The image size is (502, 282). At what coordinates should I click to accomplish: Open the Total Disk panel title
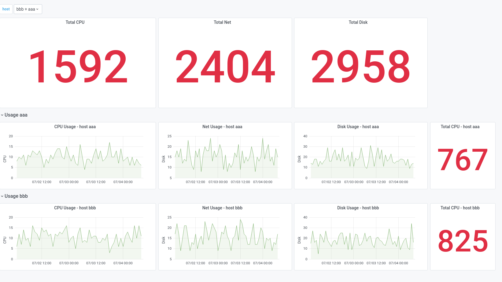(358, 22)
